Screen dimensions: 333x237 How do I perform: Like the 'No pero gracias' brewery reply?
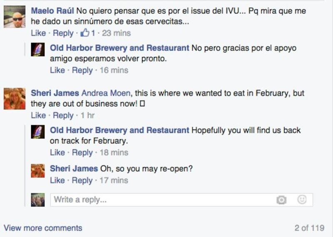pos(57,70)
